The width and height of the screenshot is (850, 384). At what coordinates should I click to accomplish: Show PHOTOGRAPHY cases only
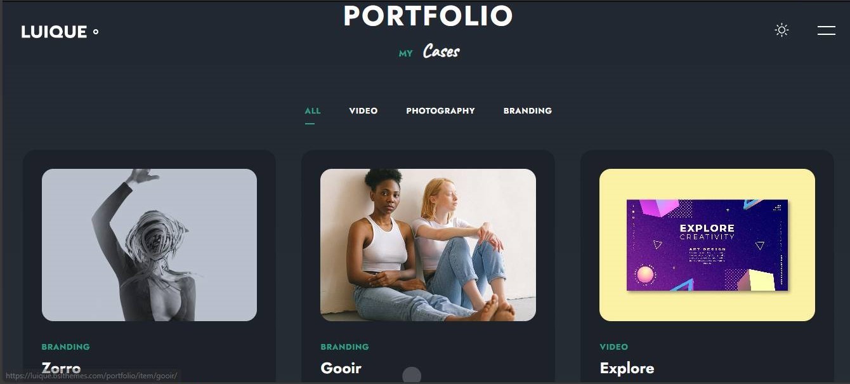point(440,110)
